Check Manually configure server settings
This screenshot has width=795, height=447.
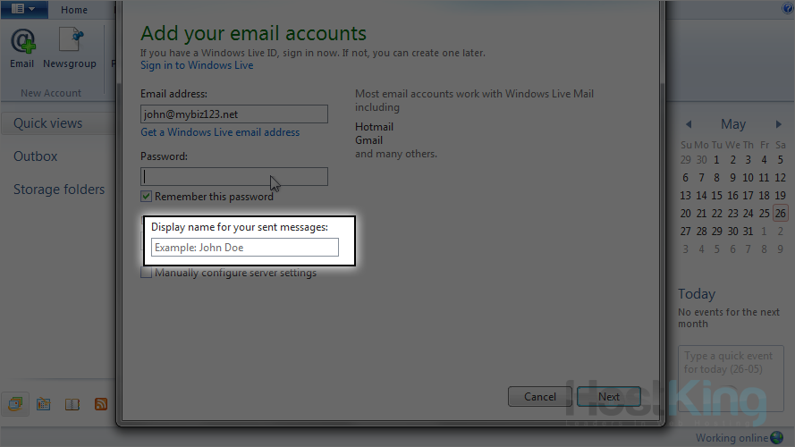pos(147,274)
